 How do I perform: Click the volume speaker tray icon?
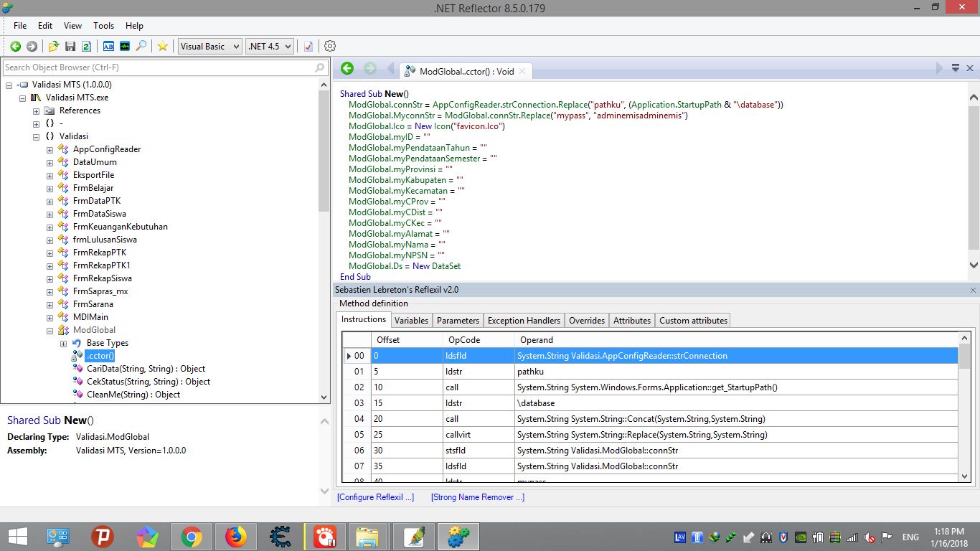[870, 537]
